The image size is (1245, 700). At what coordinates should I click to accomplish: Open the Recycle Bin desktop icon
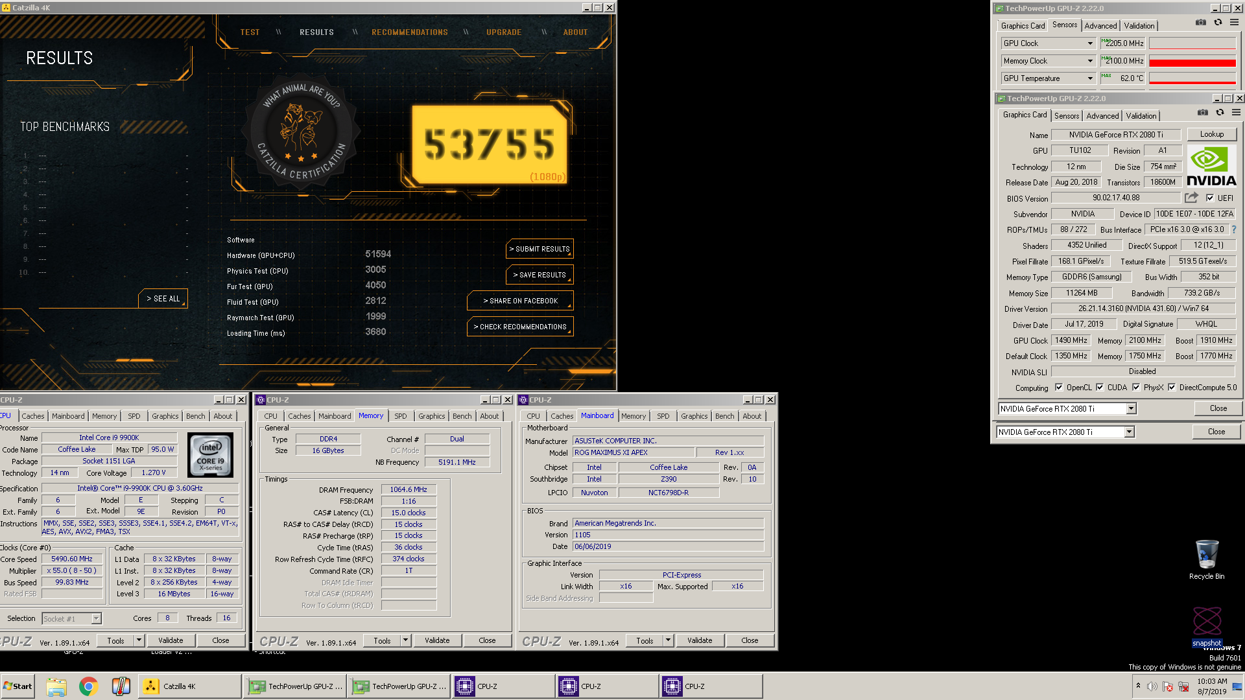tap(1207, 559)
